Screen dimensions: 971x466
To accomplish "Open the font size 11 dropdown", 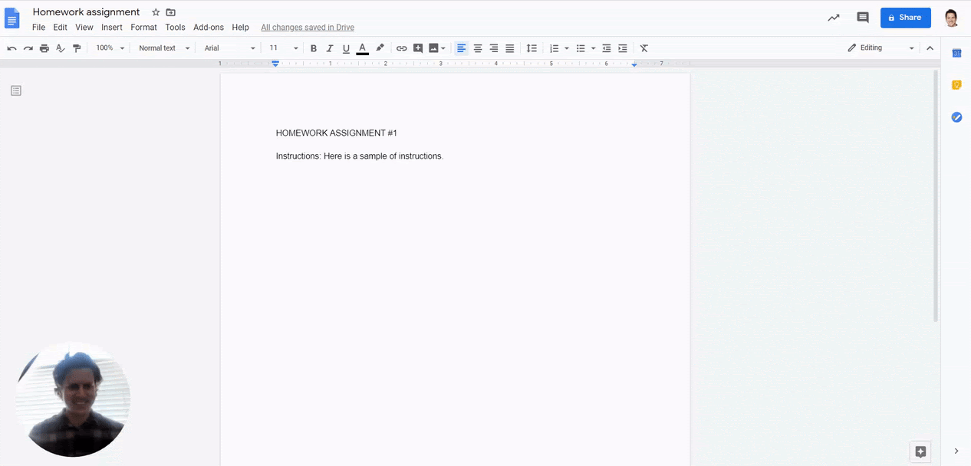I will click(x=283, y=48).
